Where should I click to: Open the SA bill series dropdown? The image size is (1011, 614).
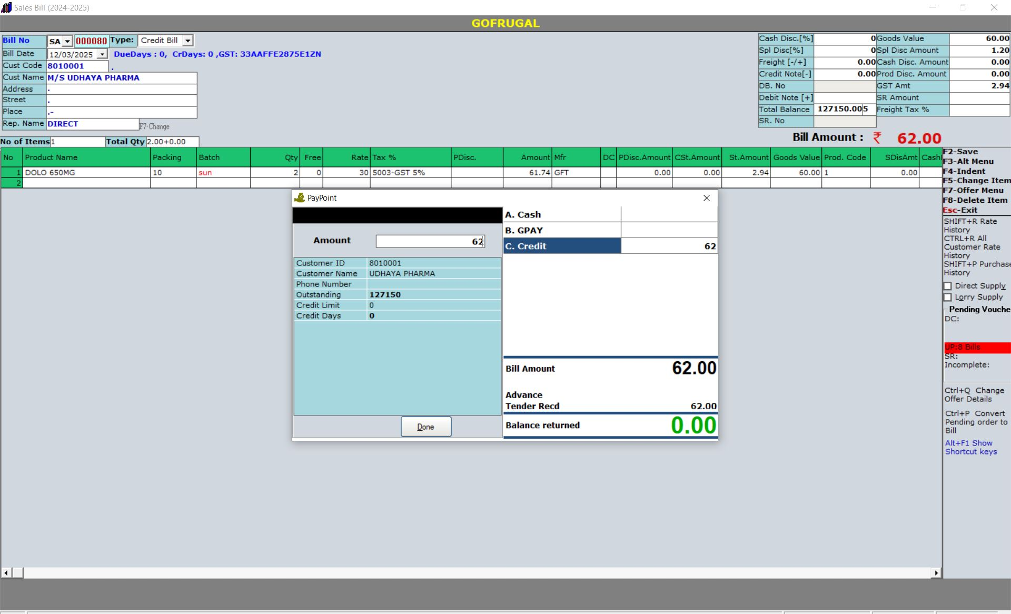pos(67,41)
